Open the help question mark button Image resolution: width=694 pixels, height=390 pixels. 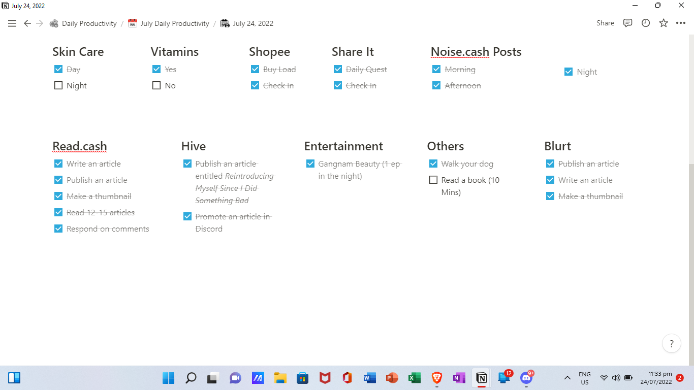pos(672,343)
